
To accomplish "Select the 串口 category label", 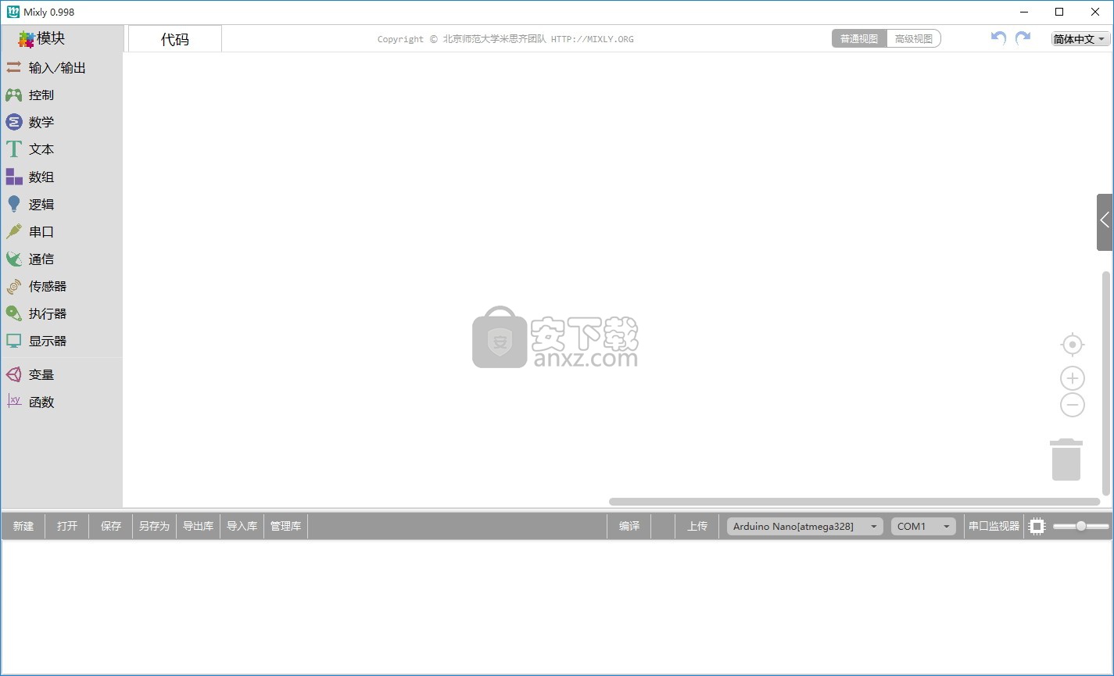I will (x=41, y=232).
